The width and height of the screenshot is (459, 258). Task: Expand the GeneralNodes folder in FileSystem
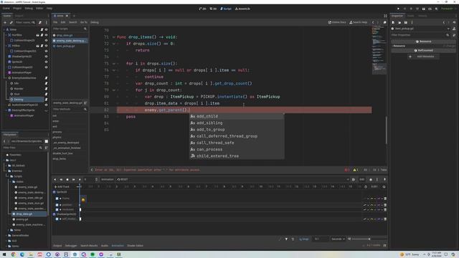(6, 236)
